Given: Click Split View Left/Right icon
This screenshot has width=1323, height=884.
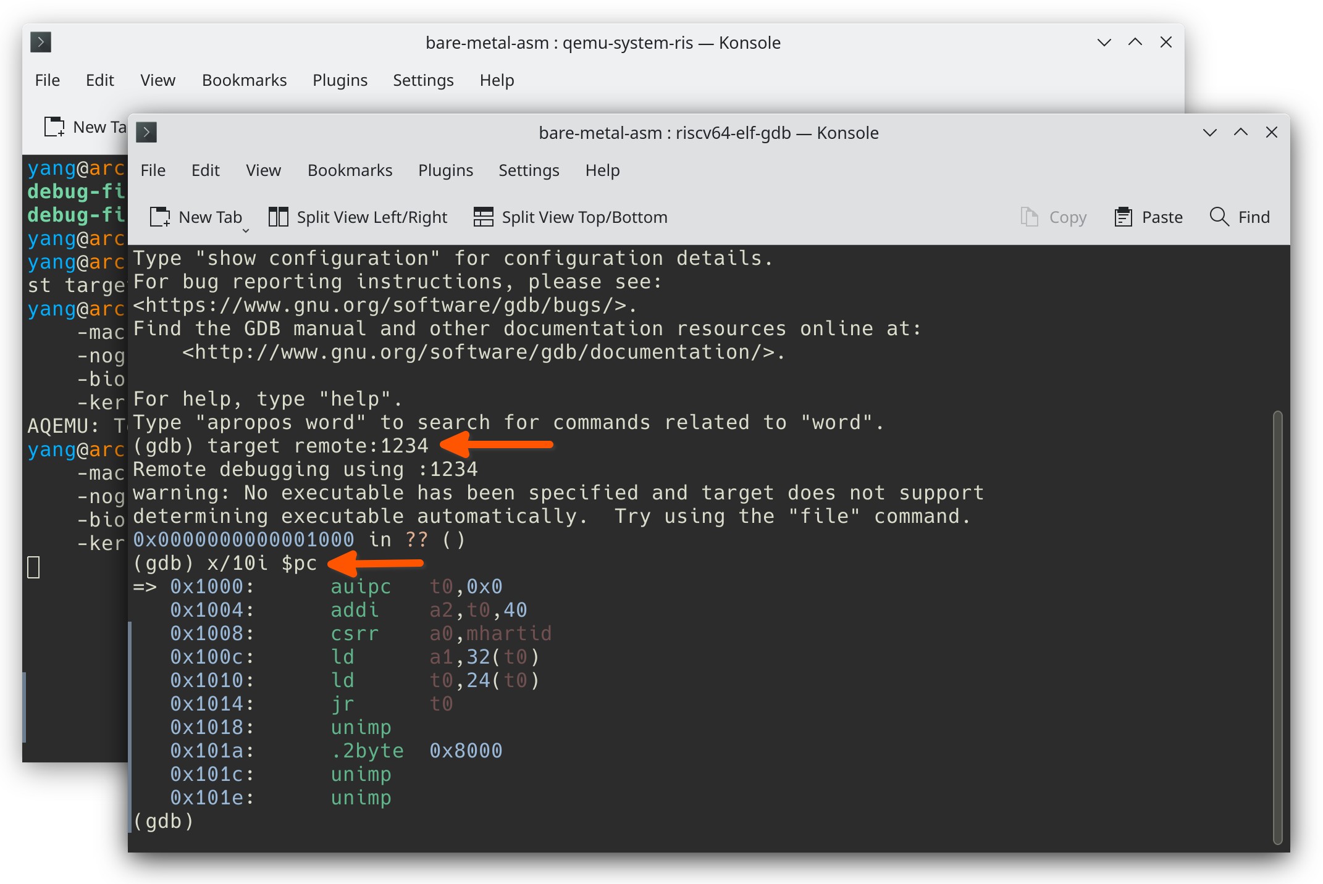Looking at the screenshot, I should 278,217.
